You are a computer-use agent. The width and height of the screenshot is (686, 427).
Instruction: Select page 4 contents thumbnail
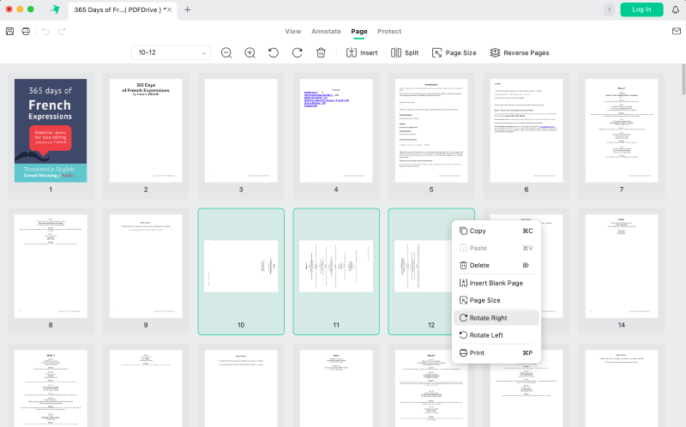tap(336, 130)
